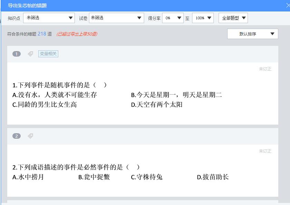The image size is (290, 205).
Task: Select option B.今天是星期一，明天是星期二
Action: pos(177,95)
